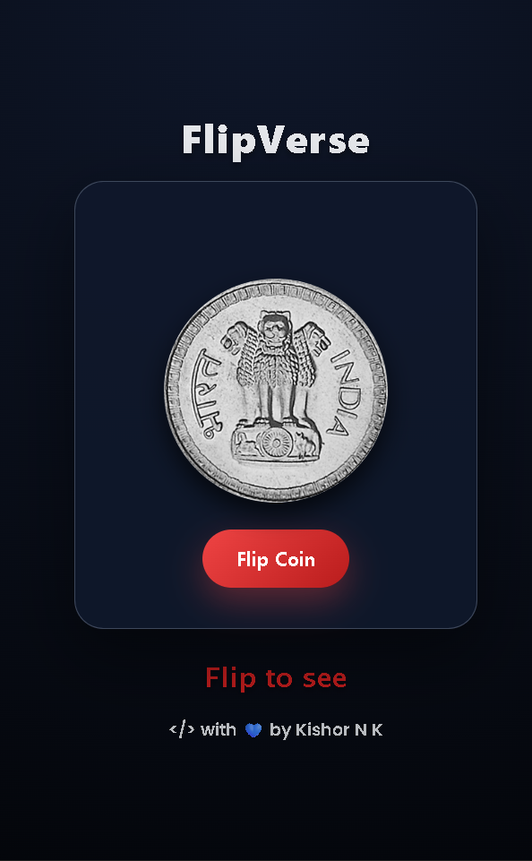Viewport: 532px width, 861px height.
Task: Click the lion emblem on the coin
Action: pyautogui.click(x=276, y=386)
